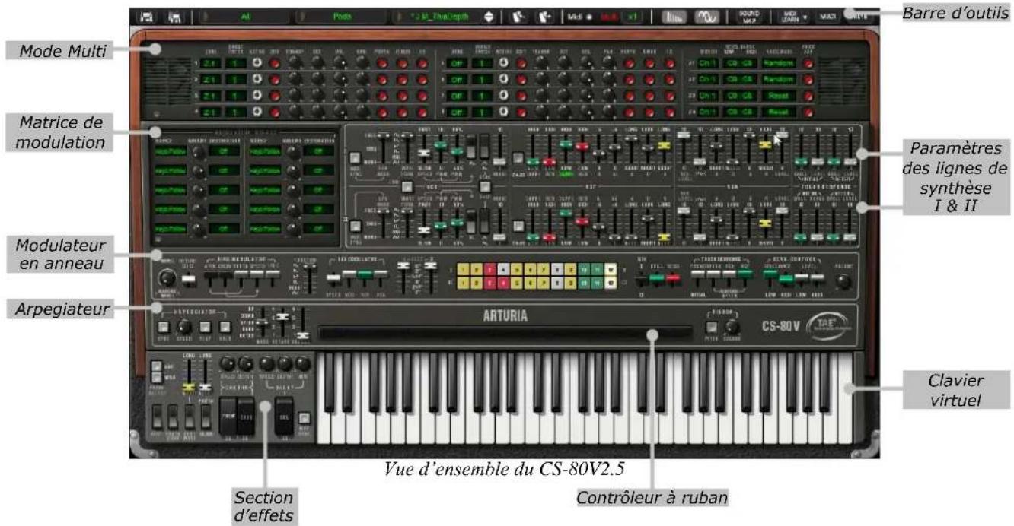Toggle the delay Sync button

[x=304, y=417]
